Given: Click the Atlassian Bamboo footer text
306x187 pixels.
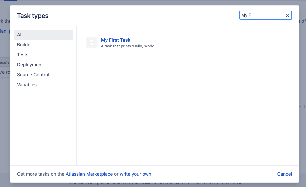Looking at the screenshot, I should click(153, 184).
